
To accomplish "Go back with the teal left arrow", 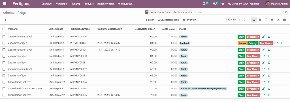I will point(6,20).
